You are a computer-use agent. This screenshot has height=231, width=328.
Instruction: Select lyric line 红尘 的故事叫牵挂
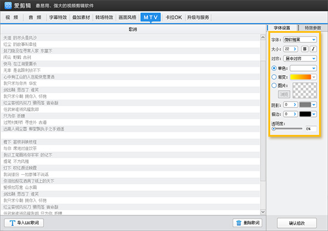coord(130,44)
